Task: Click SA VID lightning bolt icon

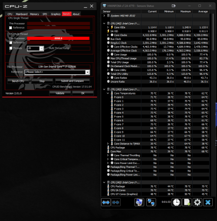Action: click(x=108, y=31)
